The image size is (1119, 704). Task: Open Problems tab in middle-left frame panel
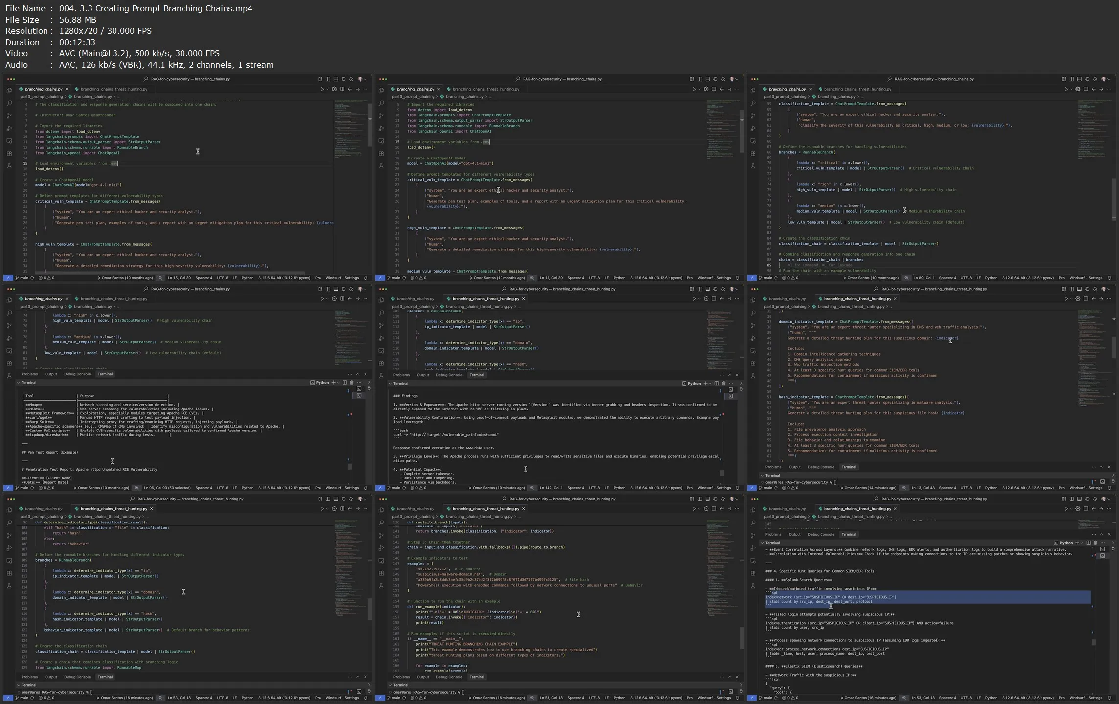click(x=29, y=374)
